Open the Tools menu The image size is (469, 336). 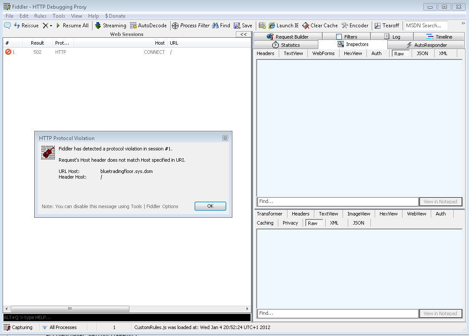(59, 16)
